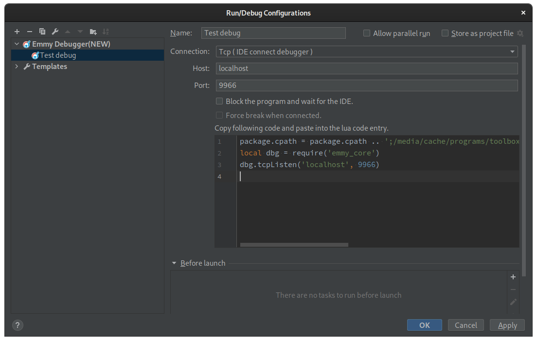Click the Sort configurations icon
Viewport: 537px width, 341px height.
(x=106, y=32)
